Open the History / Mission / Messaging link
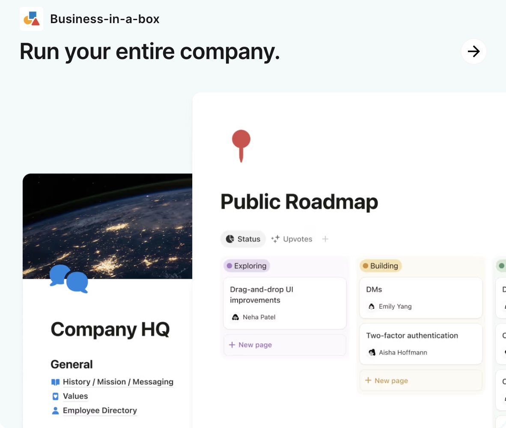The height and width of the screenshot is (428, 506). (x=118, y=382)
